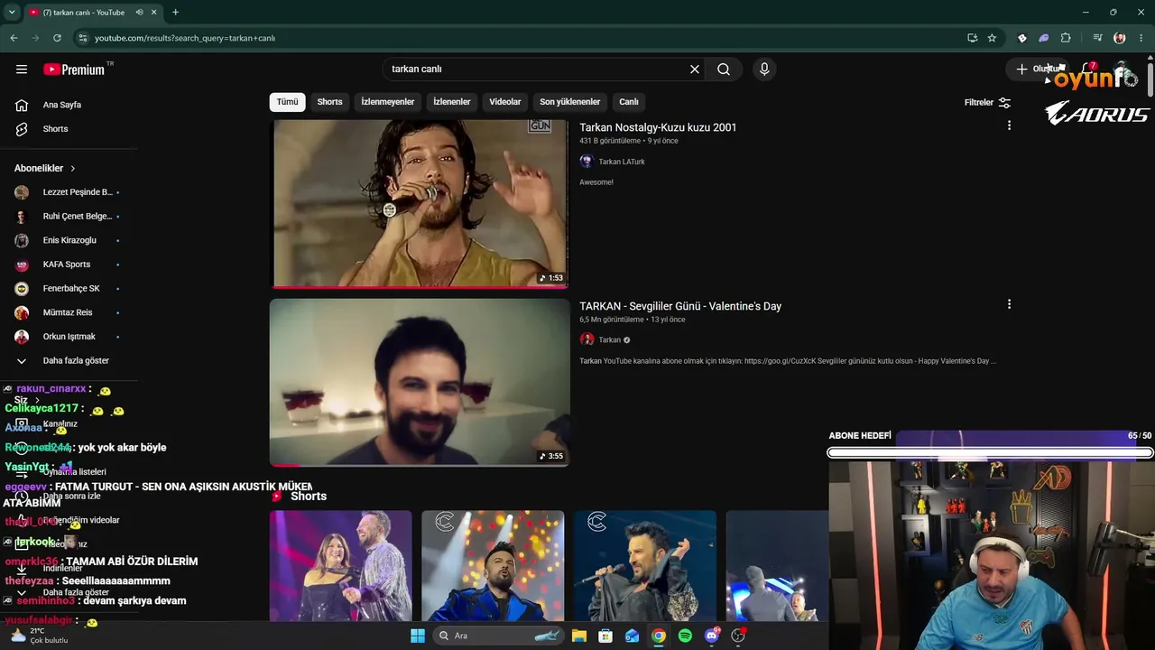Play TARKAN Sevgililer Günü video thumbnail
The height and width of the screenshot is (650, 1155).
420,383
